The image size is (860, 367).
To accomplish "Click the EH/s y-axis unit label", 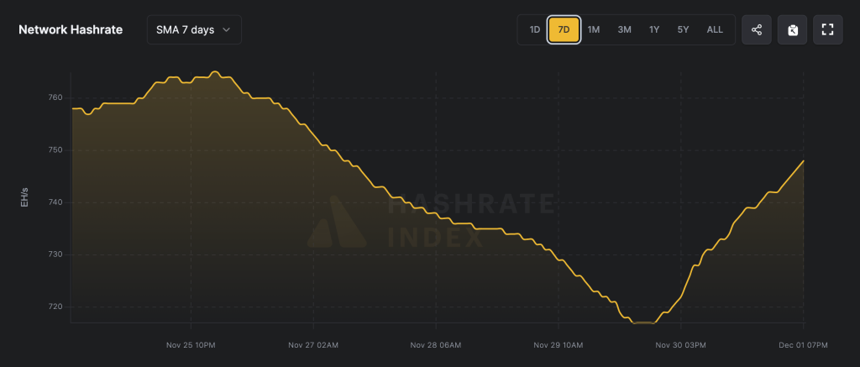I will point(25,201).
